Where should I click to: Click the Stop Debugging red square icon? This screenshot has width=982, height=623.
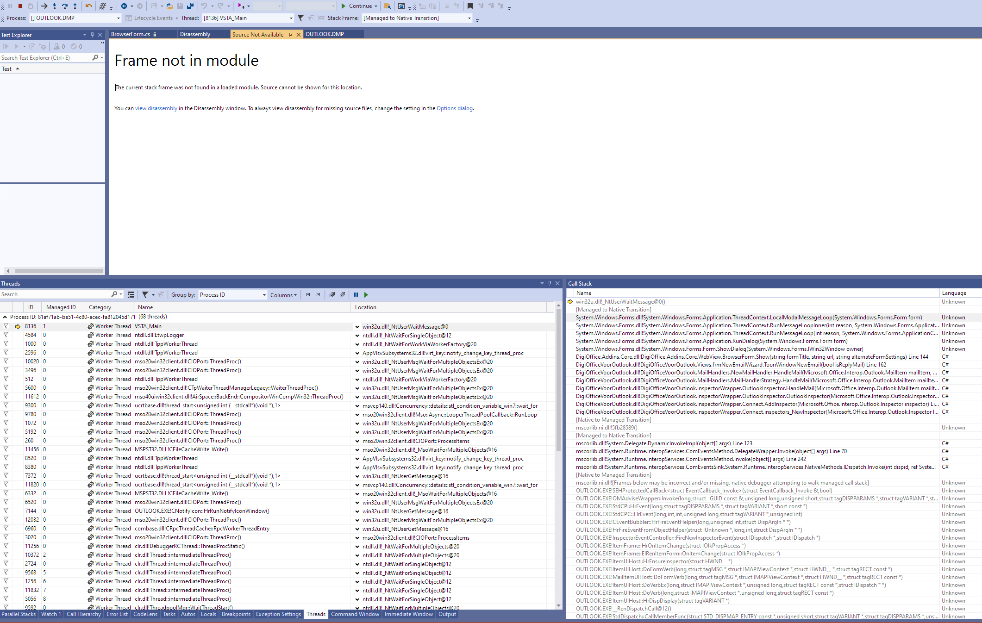tap(20, 6)
